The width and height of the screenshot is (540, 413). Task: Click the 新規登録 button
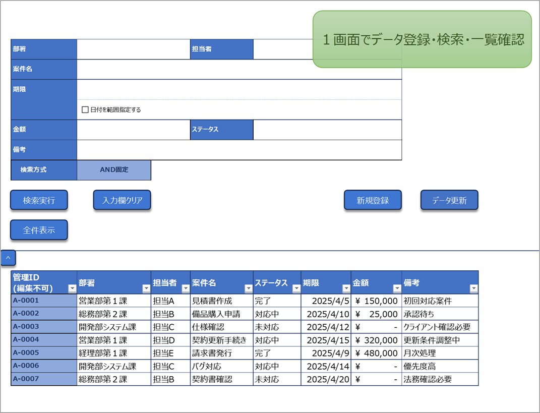click(x=373, y=200)
